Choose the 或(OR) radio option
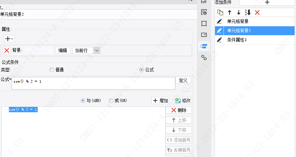Image resolution: width=296 pixels, height=157 pixels. click(x=111, y=101)
